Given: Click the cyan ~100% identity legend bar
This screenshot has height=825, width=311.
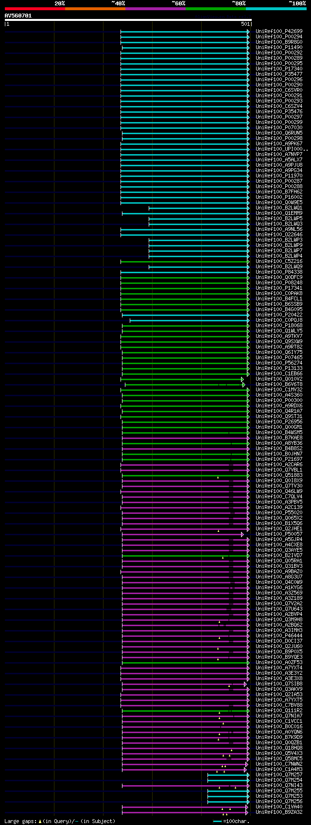Looking at the screenshot, I should [276, 8].
